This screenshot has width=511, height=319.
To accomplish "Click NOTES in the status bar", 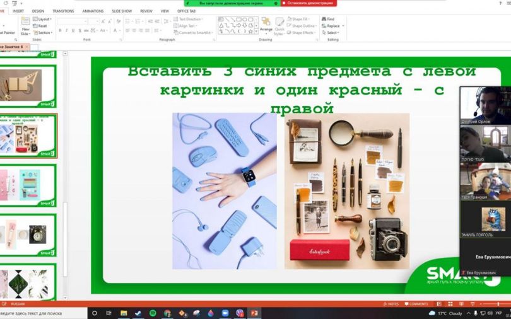I will click(391, 304).
